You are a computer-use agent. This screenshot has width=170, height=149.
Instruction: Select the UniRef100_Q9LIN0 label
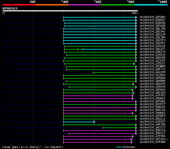pyautogui.click(x=152, y=38)
